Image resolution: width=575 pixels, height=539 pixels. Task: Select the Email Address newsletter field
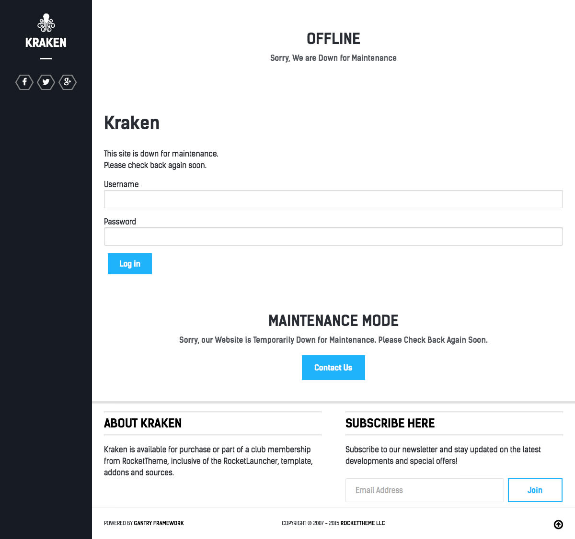424,490
